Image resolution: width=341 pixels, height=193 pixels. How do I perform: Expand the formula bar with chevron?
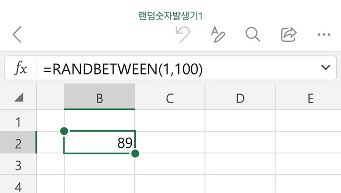[326, 68]
